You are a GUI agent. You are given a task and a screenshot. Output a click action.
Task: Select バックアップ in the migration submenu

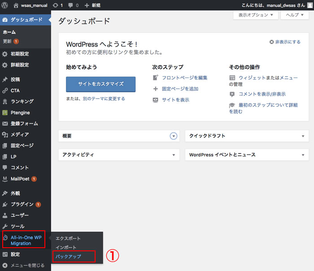pyautogui.click(x=68, y=257)
